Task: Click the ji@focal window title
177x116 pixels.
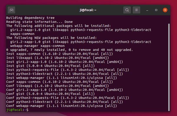Action: click(88, 10)
